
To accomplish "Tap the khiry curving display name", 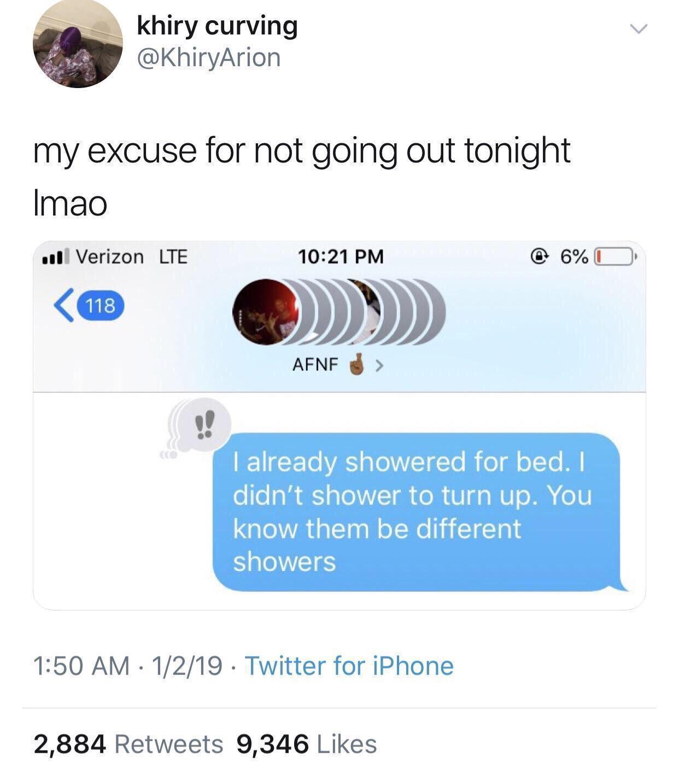I will coord(217,26).
